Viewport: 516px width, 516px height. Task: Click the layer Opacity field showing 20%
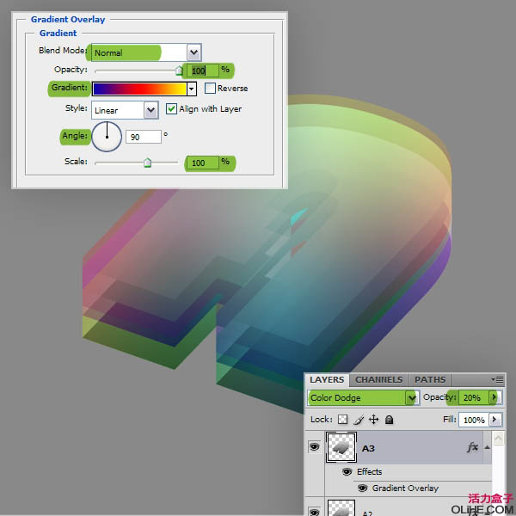pyautogui.click(x=474, y=397)
